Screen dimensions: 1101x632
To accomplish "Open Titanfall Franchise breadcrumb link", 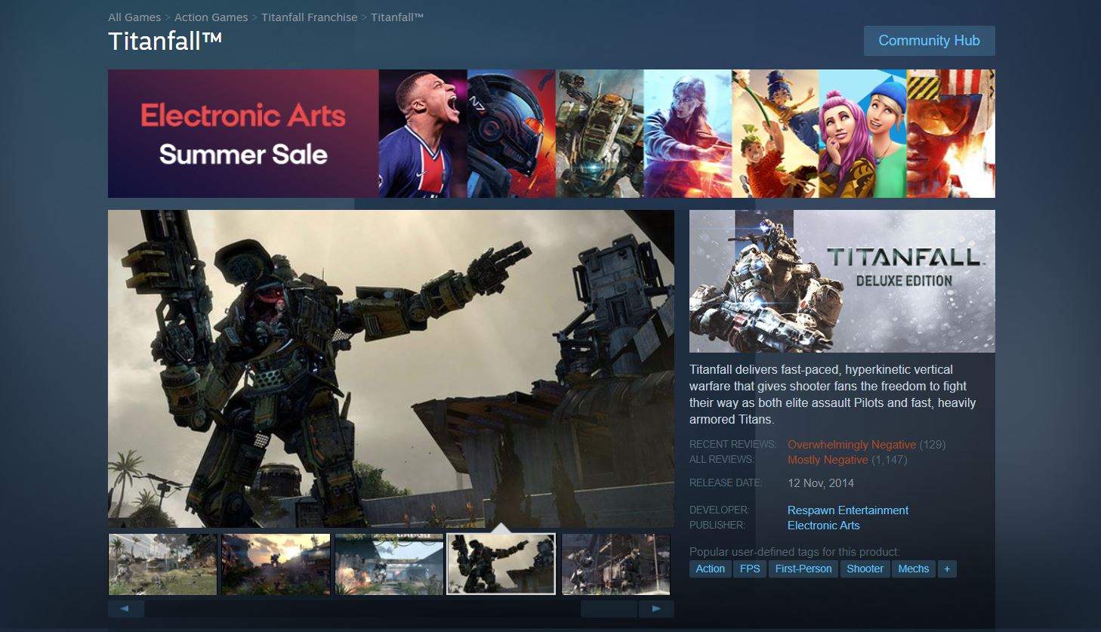I will pyautogui.click(x=310, y=17).
